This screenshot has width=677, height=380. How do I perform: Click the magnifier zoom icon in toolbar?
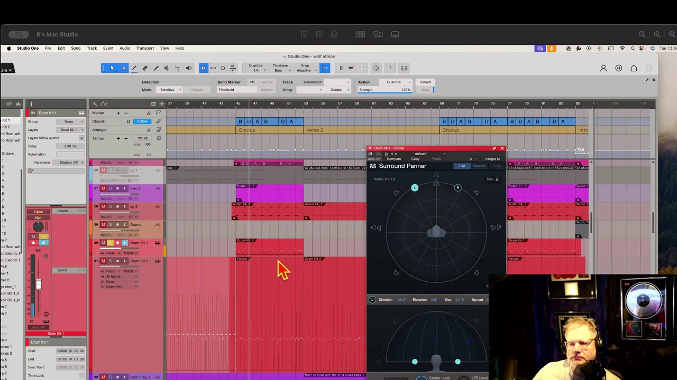223,68
